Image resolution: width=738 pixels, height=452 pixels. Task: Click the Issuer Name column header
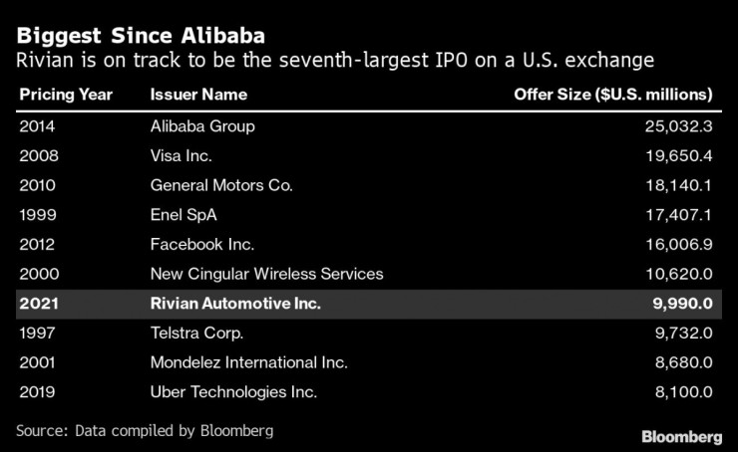point(198,95)
